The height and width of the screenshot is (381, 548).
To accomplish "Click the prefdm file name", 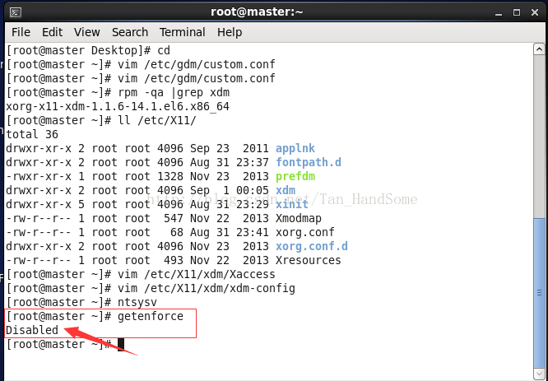I will [x=295, y=177].
